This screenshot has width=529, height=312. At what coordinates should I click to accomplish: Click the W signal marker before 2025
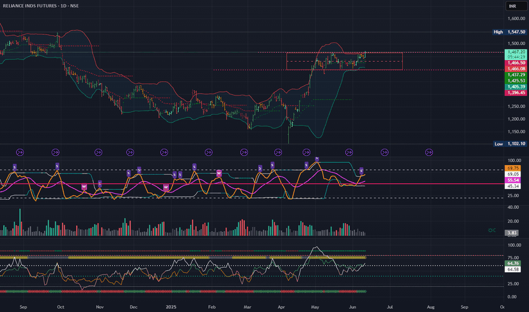point(166,187)
